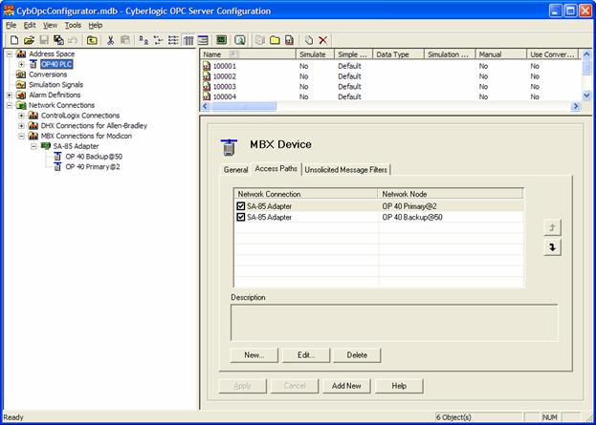Image resolution: width=596 pixels, height=425 pixels.
Task: Click the New file toolbar icon
Action: (14, 40)
